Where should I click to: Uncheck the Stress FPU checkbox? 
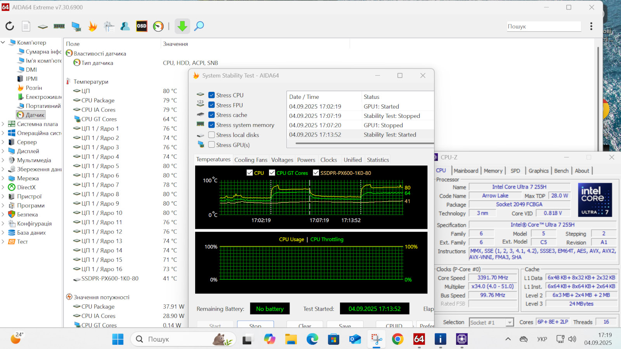tap(212, 105)
